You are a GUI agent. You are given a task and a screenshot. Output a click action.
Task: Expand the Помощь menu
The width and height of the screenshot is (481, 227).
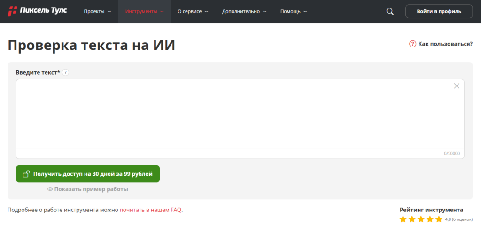point(294,12)
